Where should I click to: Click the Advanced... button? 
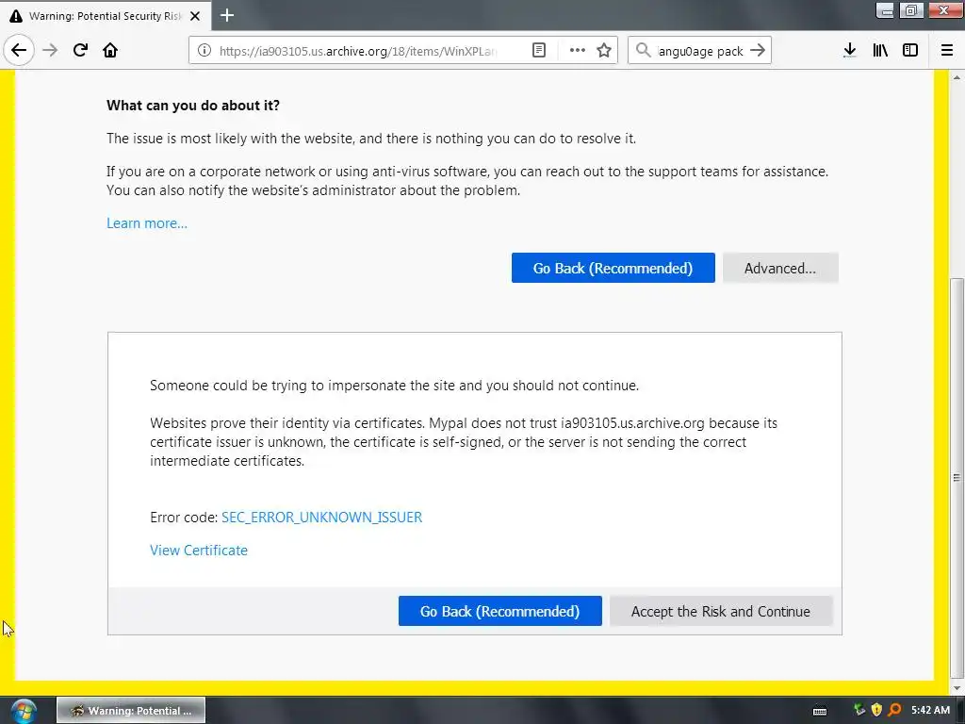[780, 268]
